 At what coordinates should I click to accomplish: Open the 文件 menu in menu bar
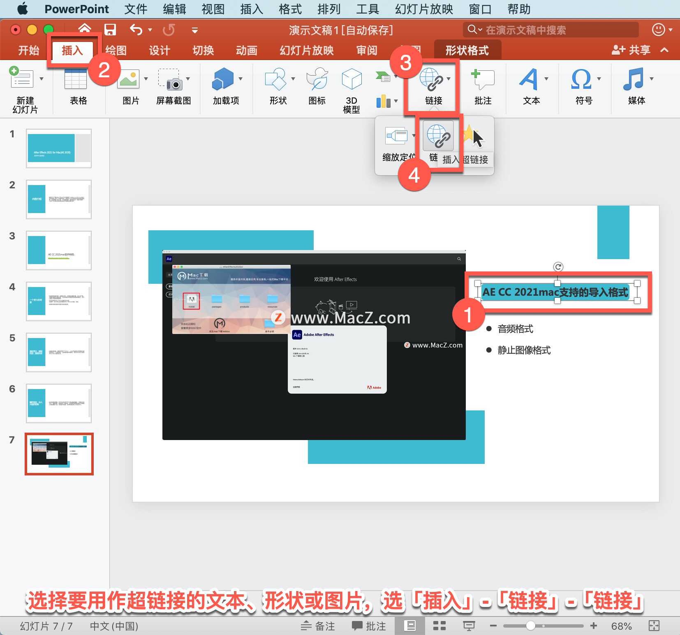pyautogui.click(x=136, y=9)
